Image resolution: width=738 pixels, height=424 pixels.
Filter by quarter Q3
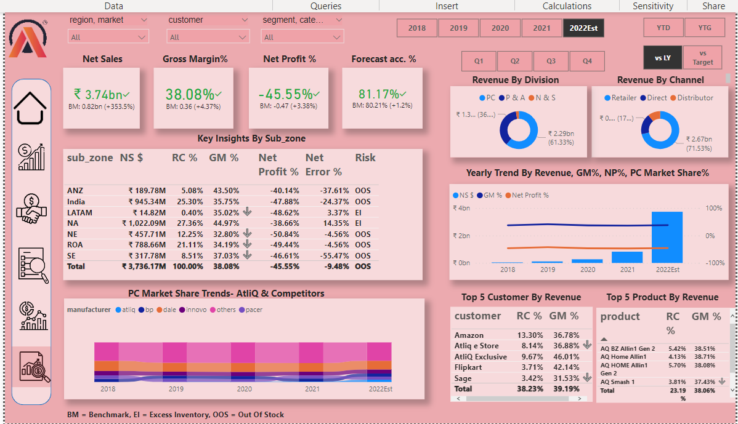pos(551,62)
